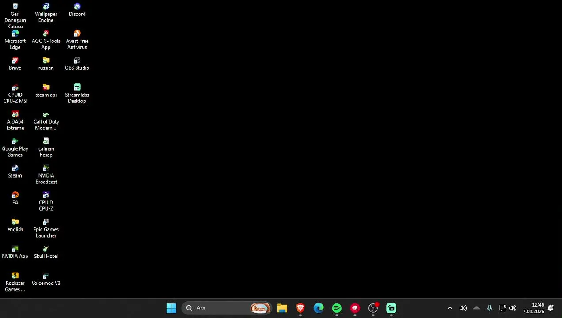The height and width of the screenshot is (318, 562).
Task: Select AIDA64 Extreme desktop icon
Action: (x=15, y=121)
